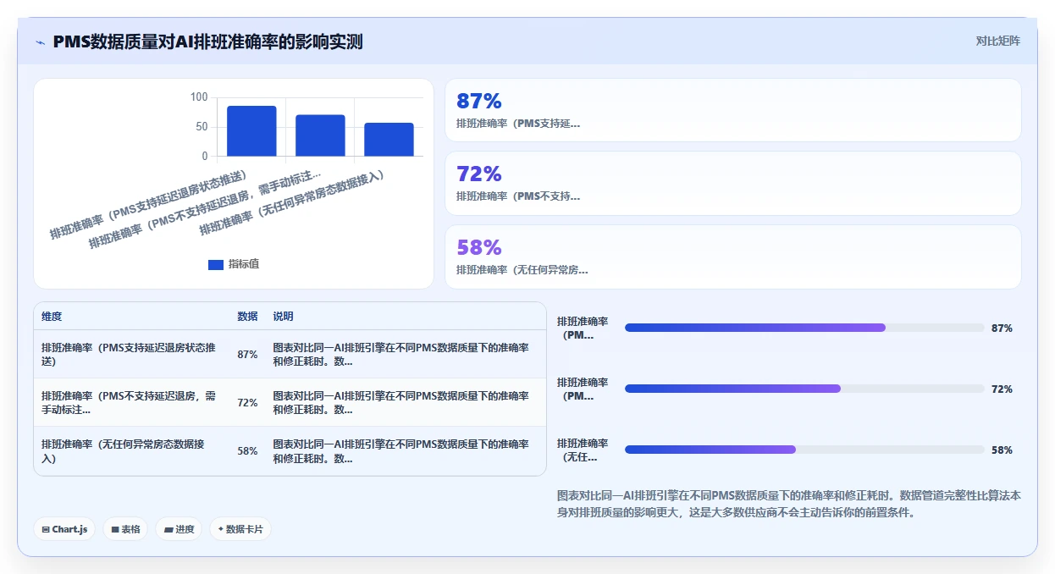Click the summary paragraph below progress bars

coord(789,504)
